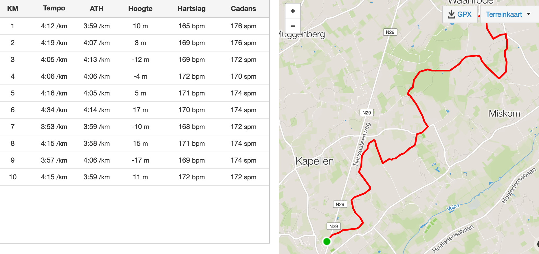539x254 pixels.
Task: Click the Hoogte column header
Action: pyautogui.click(x=140, y=9)
